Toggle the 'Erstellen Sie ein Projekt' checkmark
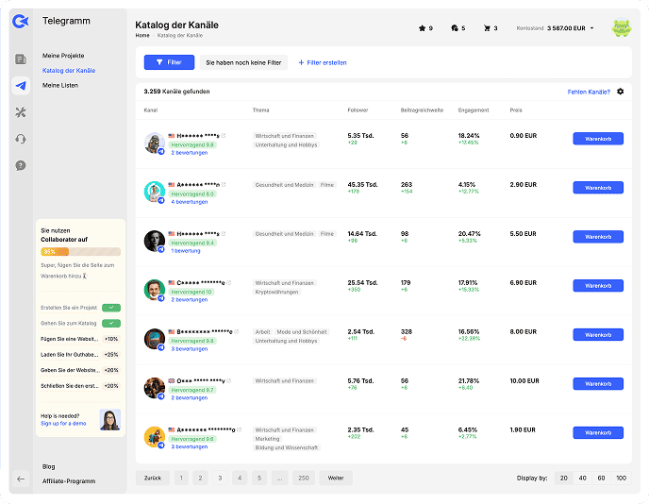The image size is (649, 504). (111, 308)
